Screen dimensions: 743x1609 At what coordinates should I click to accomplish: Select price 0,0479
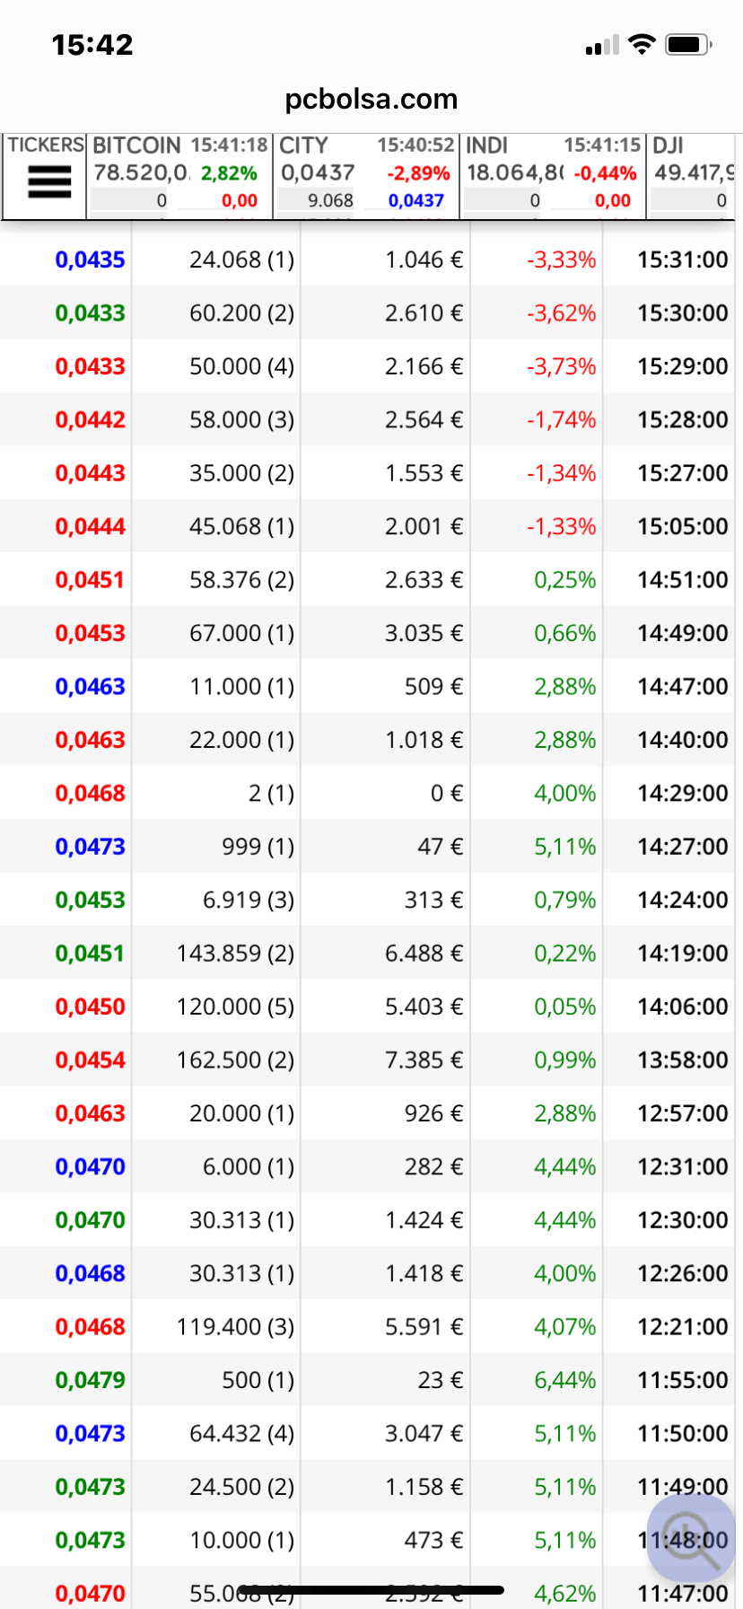tap(90, 1380)
